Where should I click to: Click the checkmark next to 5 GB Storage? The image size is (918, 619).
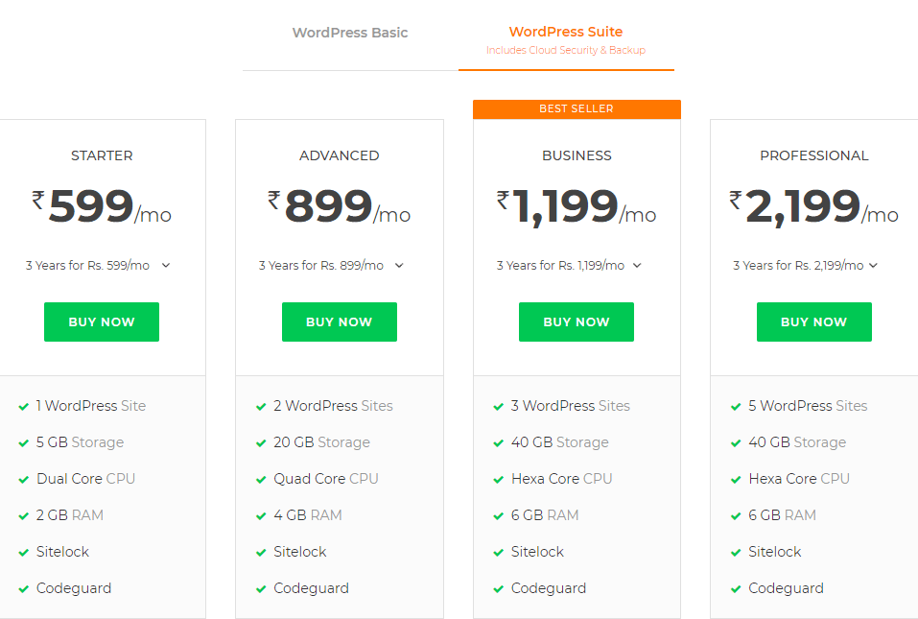(23, 441)
